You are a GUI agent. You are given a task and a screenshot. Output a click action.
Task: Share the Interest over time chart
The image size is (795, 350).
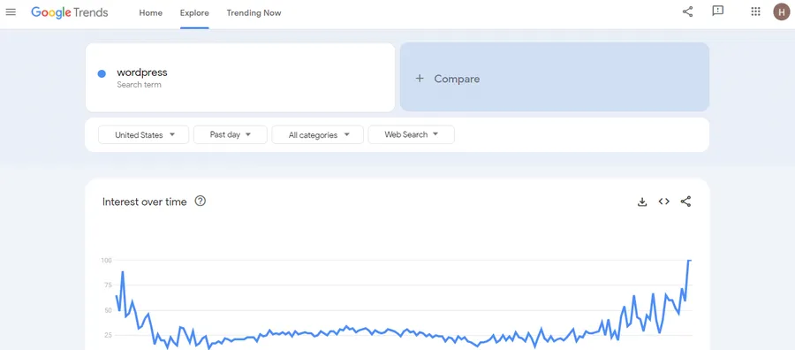coord(685,202)
